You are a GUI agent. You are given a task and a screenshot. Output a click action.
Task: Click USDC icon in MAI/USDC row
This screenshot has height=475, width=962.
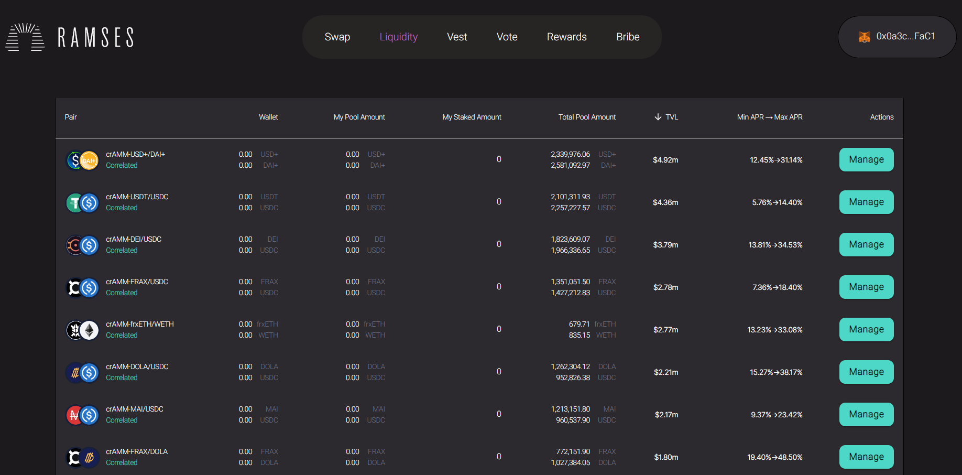[89, 415]
